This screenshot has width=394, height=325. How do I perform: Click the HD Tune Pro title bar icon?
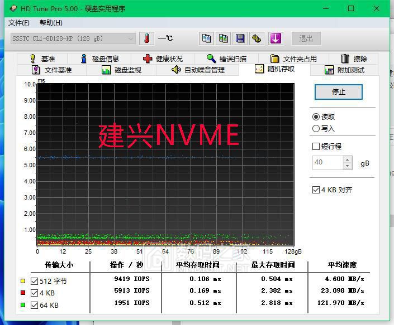coord(13,8)
